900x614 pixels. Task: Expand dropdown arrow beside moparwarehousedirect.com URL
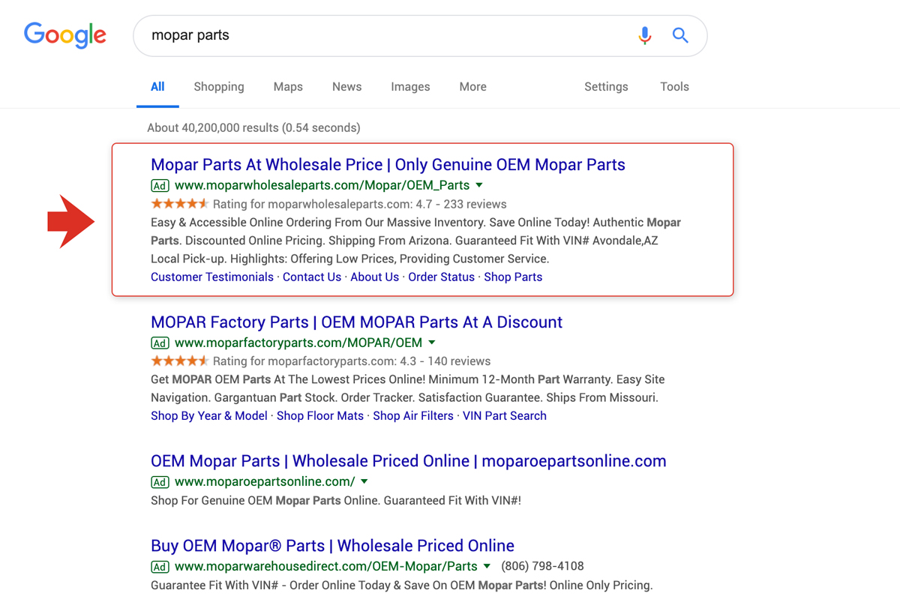point(487,566)
